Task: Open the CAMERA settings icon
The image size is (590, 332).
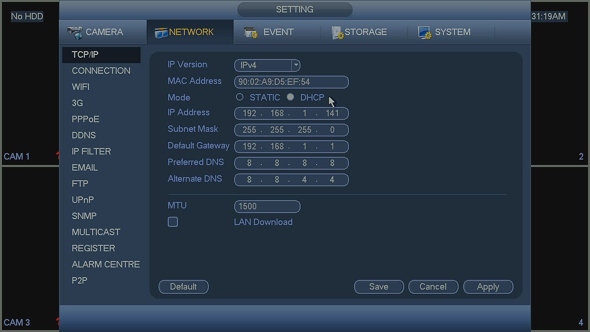Action: 75,32
